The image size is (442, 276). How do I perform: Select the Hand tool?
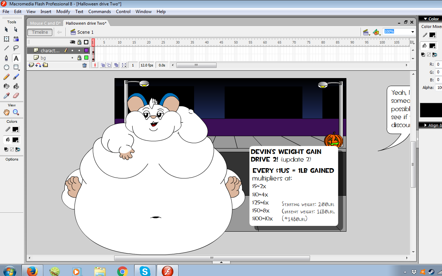6,112
